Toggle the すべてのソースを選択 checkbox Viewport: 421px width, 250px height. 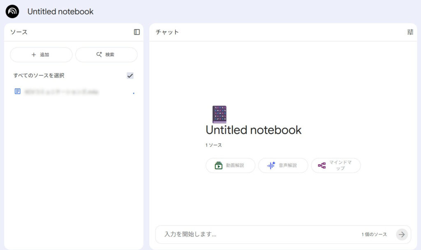tap(130, 76)
